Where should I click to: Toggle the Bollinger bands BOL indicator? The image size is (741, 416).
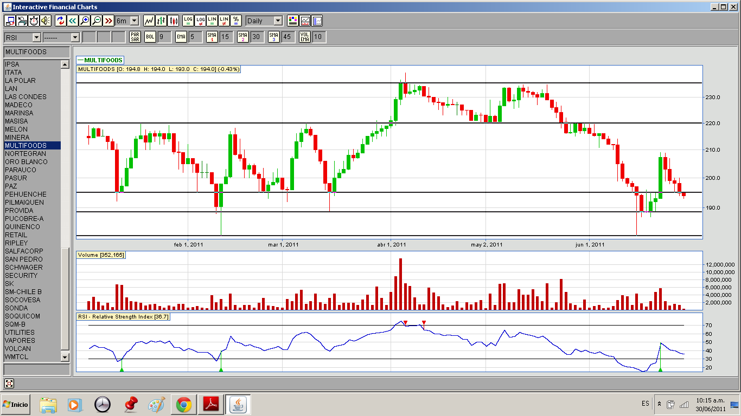pyautogui.click(x=150, y=37)
